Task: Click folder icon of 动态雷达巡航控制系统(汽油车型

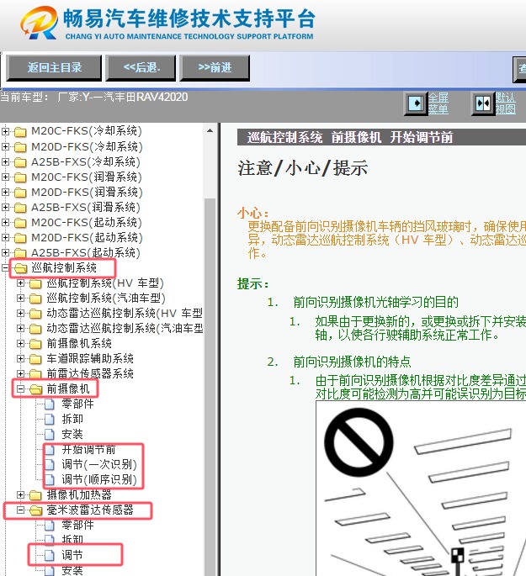Action: 35,329
